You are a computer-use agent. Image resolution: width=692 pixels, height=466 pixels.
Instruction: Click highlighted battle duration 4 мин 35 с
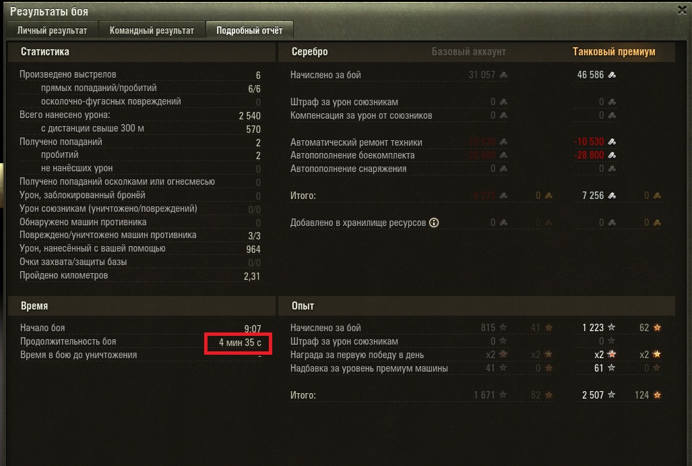pyautogui.click(x=240, y=343)
